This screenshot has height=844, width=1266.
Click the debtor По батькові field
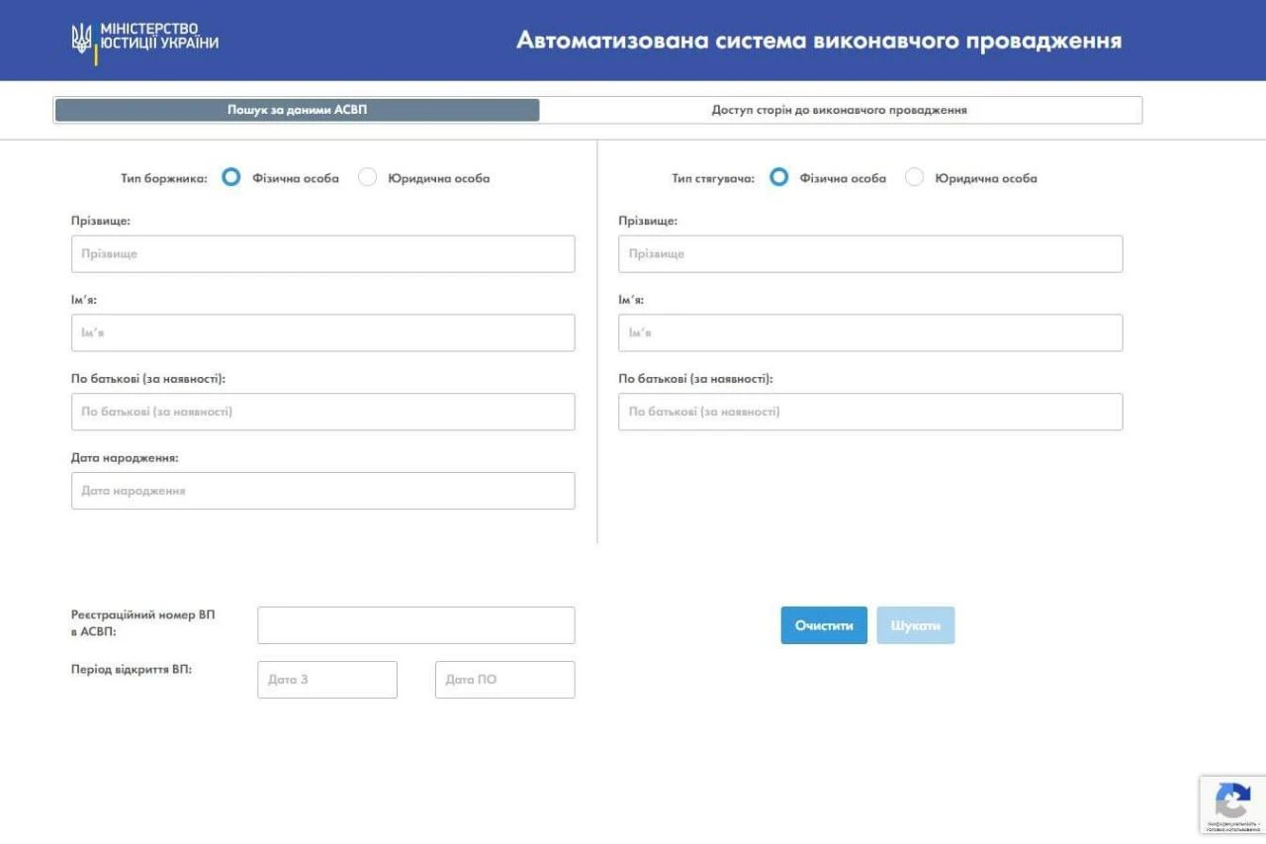pos(322,412)
